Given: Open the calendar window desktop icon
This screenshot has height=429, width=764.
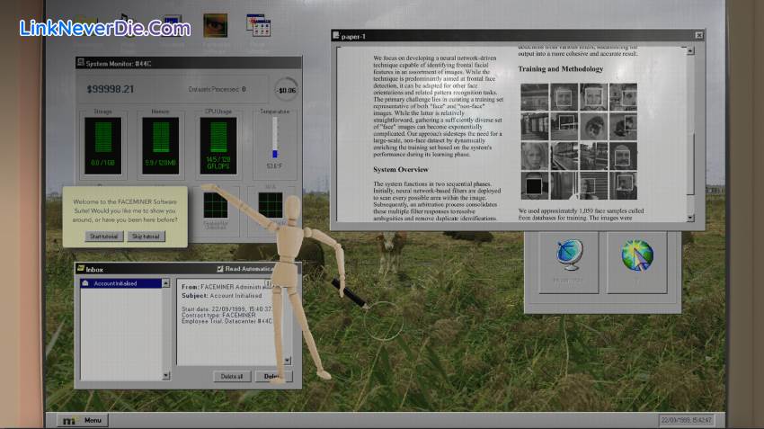Looking at the screenshot, I should point(259,25).
